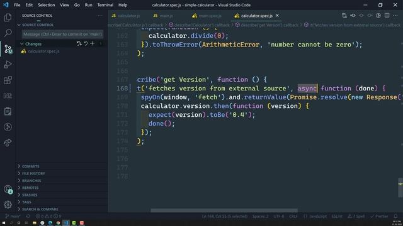Click CRLF line ending in status bar
The image size is (403, 226).
[x=293, y=216]
